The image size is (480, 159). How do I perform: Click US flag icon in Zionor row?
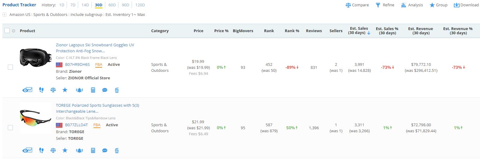coord(59,65)
